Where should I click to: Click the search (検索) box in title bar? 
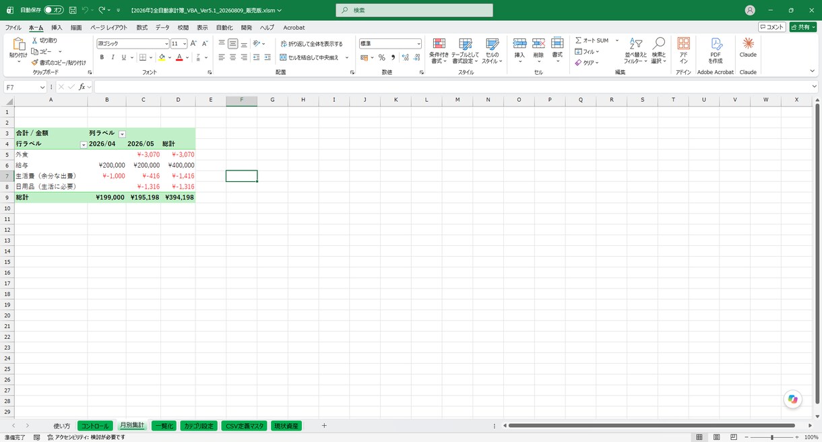point(414,10)
